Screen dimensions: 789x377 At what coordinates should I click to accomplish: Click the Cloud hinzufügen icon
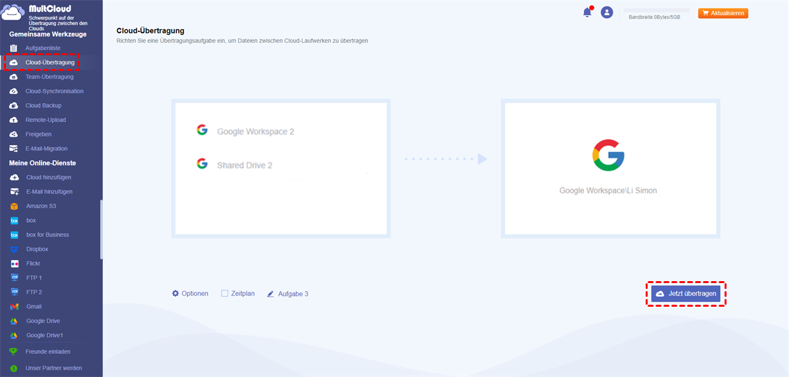coord(14,177)
